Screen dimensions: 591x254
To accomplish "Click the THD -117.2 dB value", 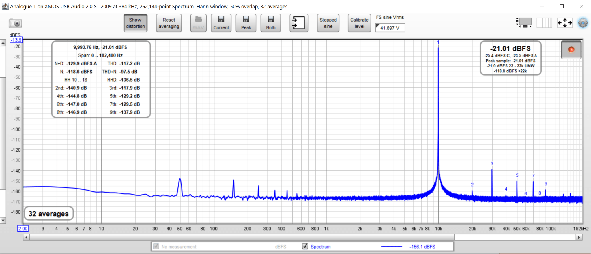I will click(x=129, y=63).
